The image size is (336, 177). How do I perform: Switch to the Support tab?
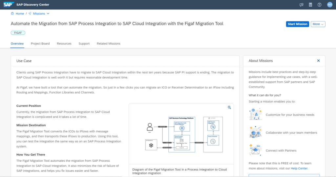click(x=84, y=43)
